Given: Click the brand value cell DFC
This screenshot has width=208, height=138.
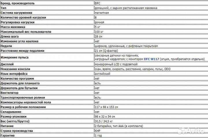Looking at the screenshot, I should click(97, 3).
